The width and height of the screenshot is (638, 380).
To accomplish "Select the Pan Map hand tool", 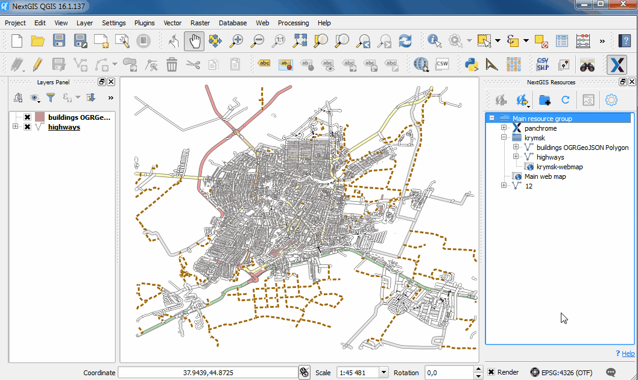I will click(x=194, y=41).
